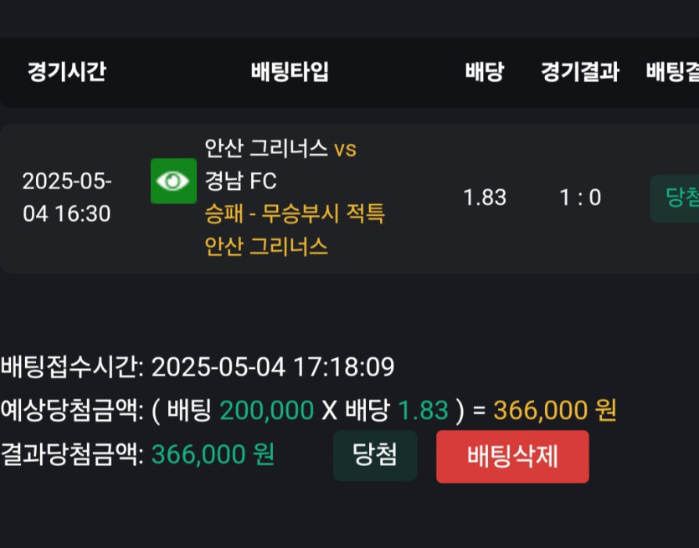Click the selected pick 안산 그리너스 in yellow
Image resolution: width=699 pixels, height=548 pixels.
pos(266,246)
